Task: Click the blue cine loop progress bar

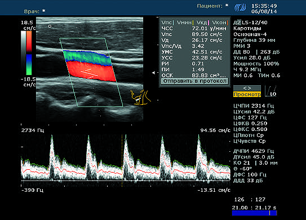Action: (255, 213)
